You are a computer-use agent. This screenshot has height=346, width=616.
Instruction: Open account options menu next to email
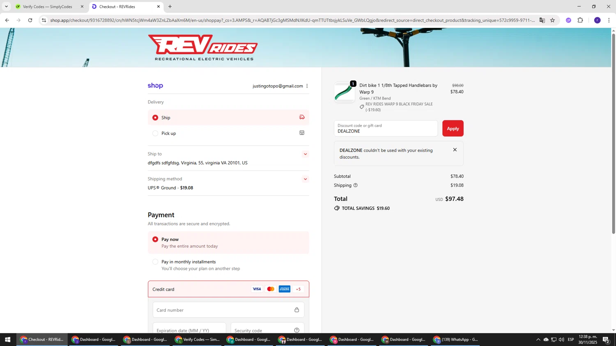(x=307, y=86)
